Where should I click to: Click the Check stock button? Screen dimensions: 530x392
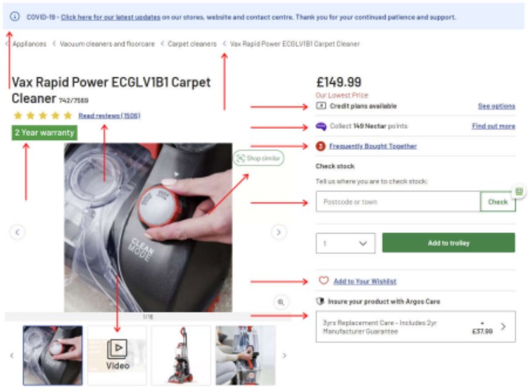[x=497, y=202]
